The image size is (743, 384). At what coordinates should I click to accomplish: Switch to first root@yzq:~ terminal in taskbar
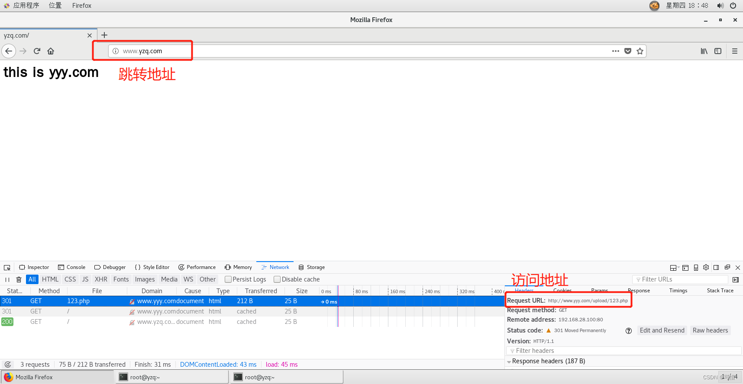pos(171,377)
